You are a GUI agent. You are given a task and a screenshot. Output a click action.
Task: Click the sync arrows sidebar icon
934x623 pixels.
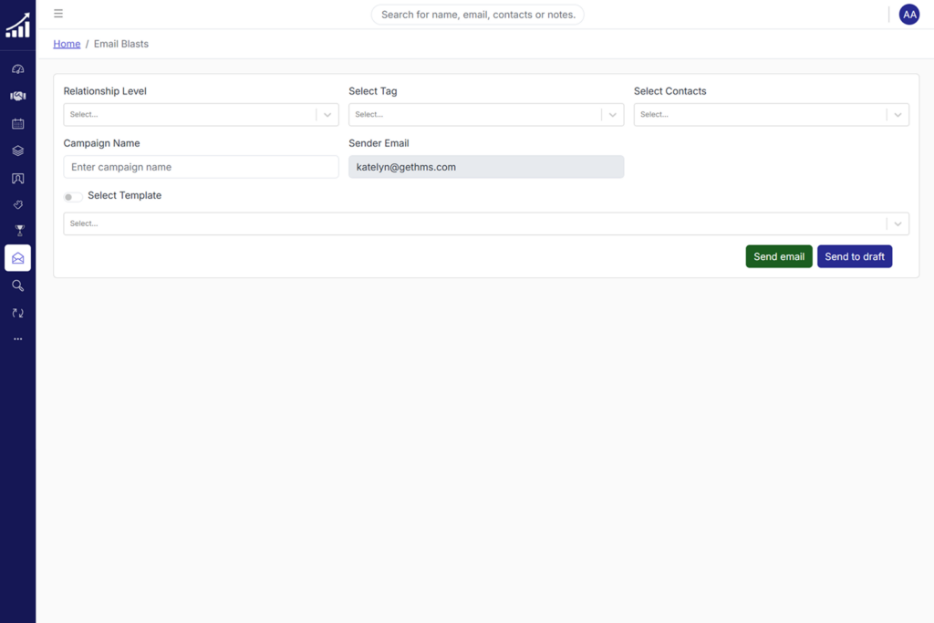[17, 313]
